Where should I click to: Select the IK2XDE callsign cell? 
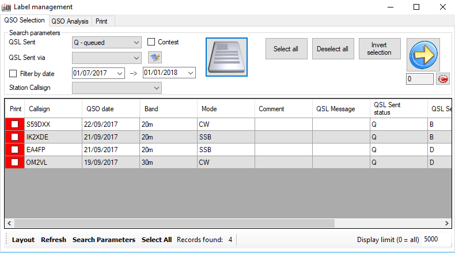[x=53, y=137]
